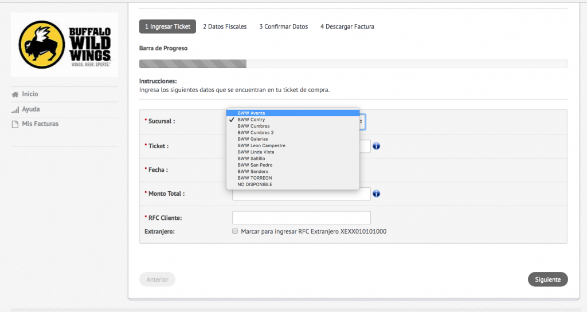This screenshot has width=587, height=312.
Task: Choose BWW TORREON in the list
Action: (293, 178)
